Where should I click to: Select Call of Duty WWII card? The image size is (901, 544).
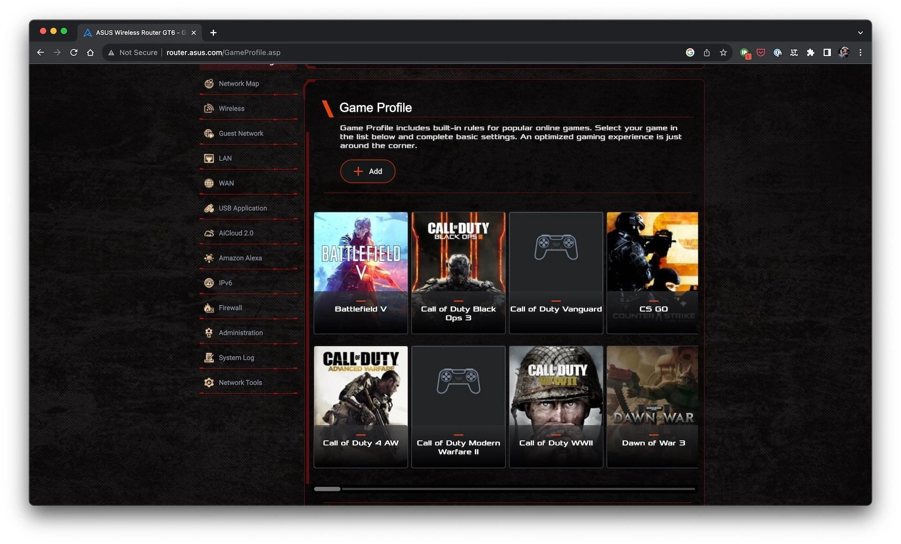click(556, 407)
